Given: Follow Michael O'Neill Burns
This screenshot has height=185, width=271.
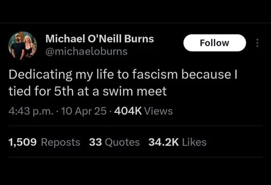Looking at the screenshot, I should [x=215, y=43].
